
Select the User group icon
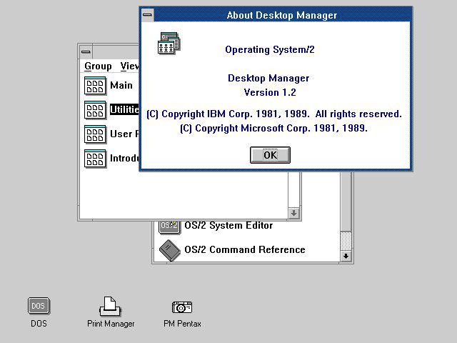(x=95, y=134)
